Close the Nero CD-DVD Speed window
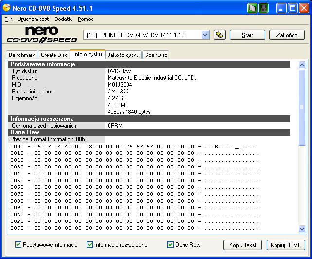This screenshot has height=259, width=312. pyautogui.click(x=304, y=8)
